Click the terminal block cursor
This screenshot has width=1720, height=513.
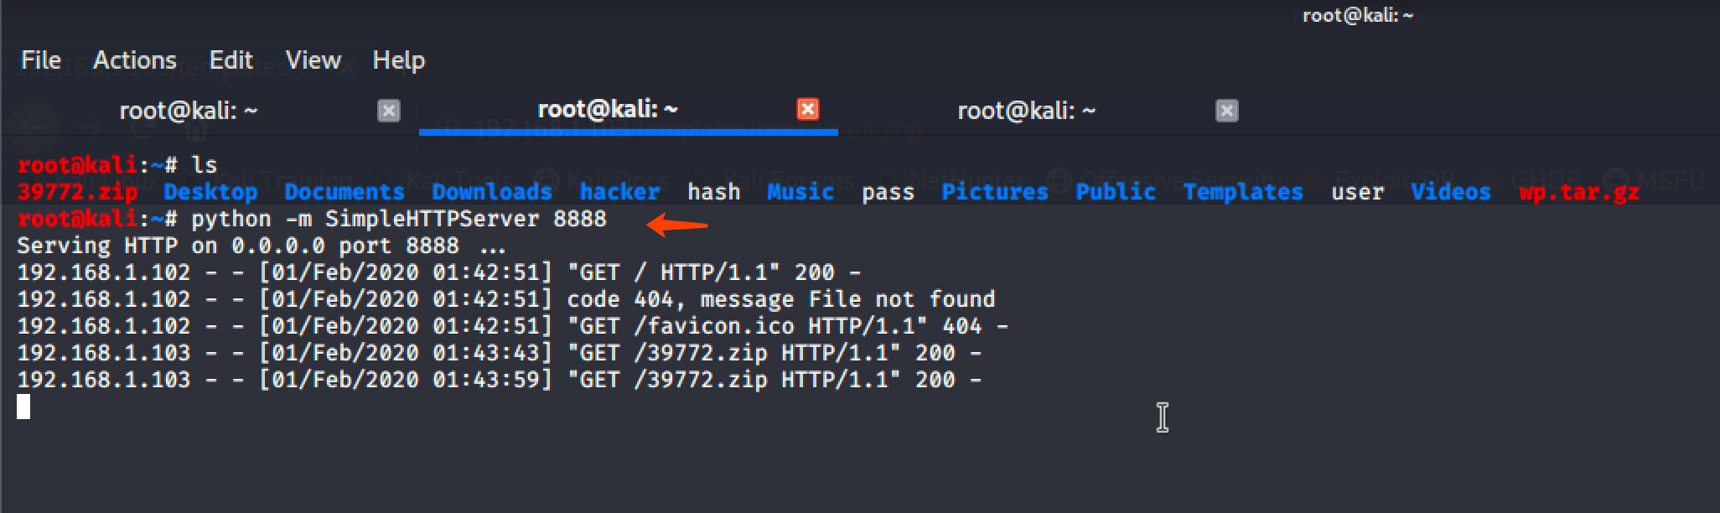(23, 407)
